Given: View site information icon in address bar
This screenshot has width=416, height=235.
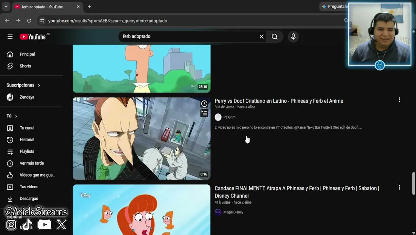Looking at the screenshot, I should tap(42, 21).
